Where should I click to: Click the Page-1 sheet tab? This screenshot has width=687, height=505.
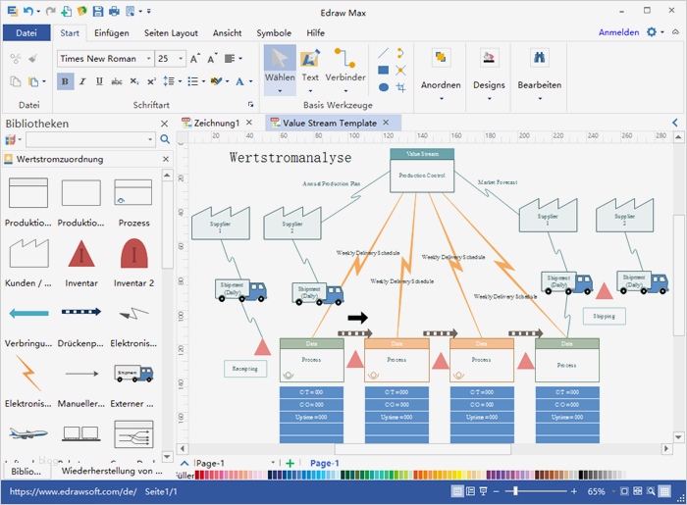[x=324, y=463]
